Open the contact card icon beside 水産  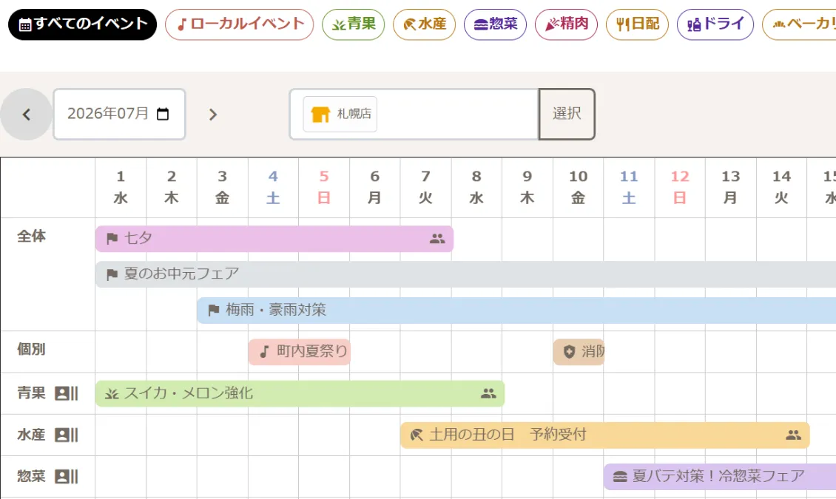(67, 435)
